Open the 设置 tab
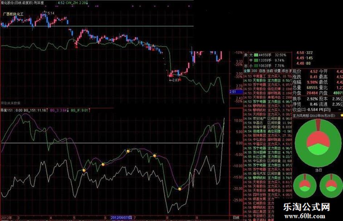This screenshot has width=343, height=221. [277, 71]
